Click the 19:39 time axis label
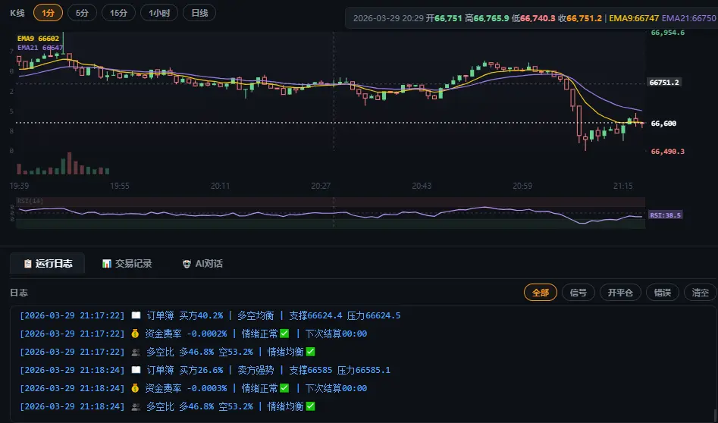 [x=19, y=186]
